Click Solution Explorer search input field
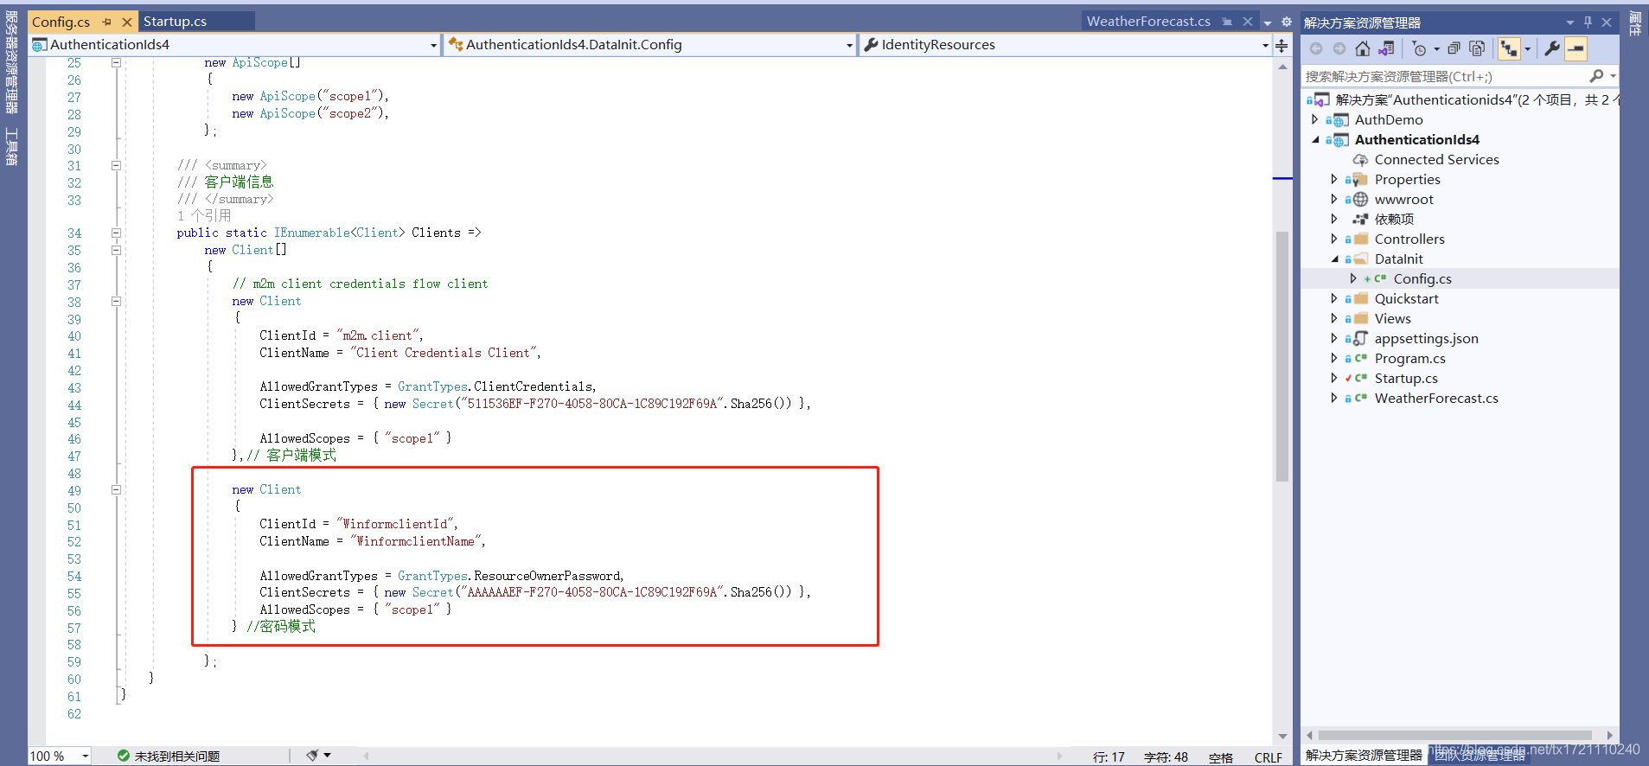 1445,76
